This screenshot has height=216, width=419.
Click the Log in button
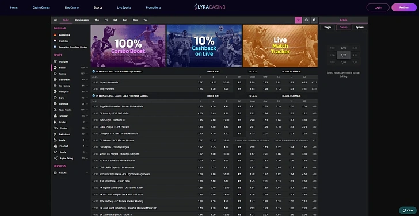378,7
